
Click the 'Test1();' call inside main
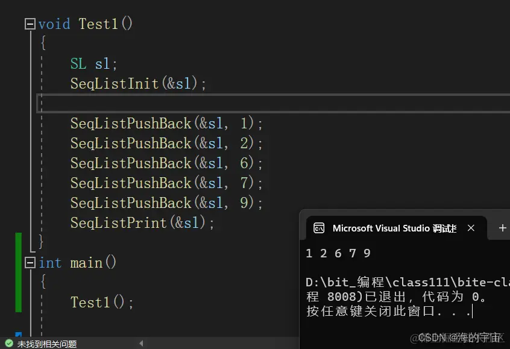pyautogui.click(x=102, y=302)
